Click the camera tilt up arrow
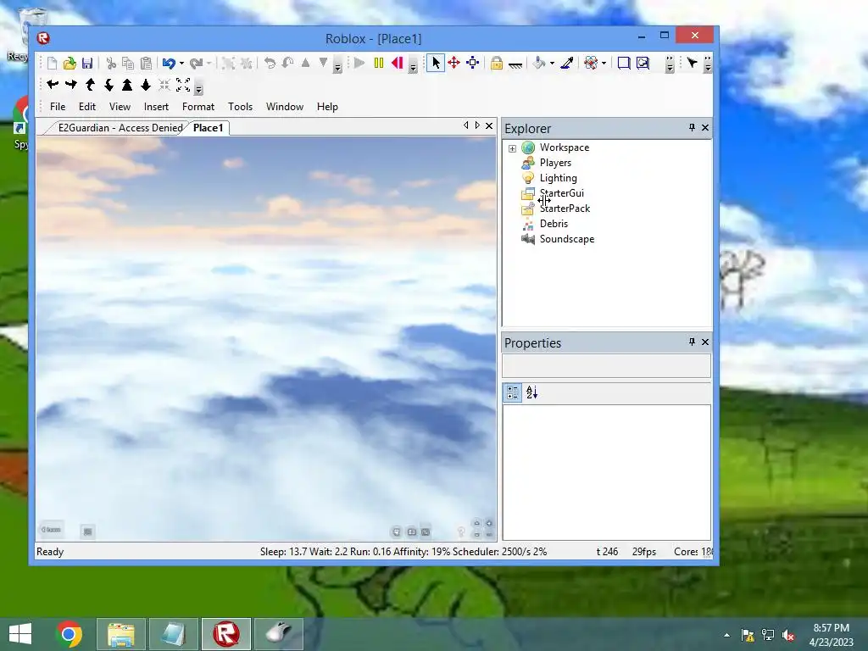 coord(90,85)
